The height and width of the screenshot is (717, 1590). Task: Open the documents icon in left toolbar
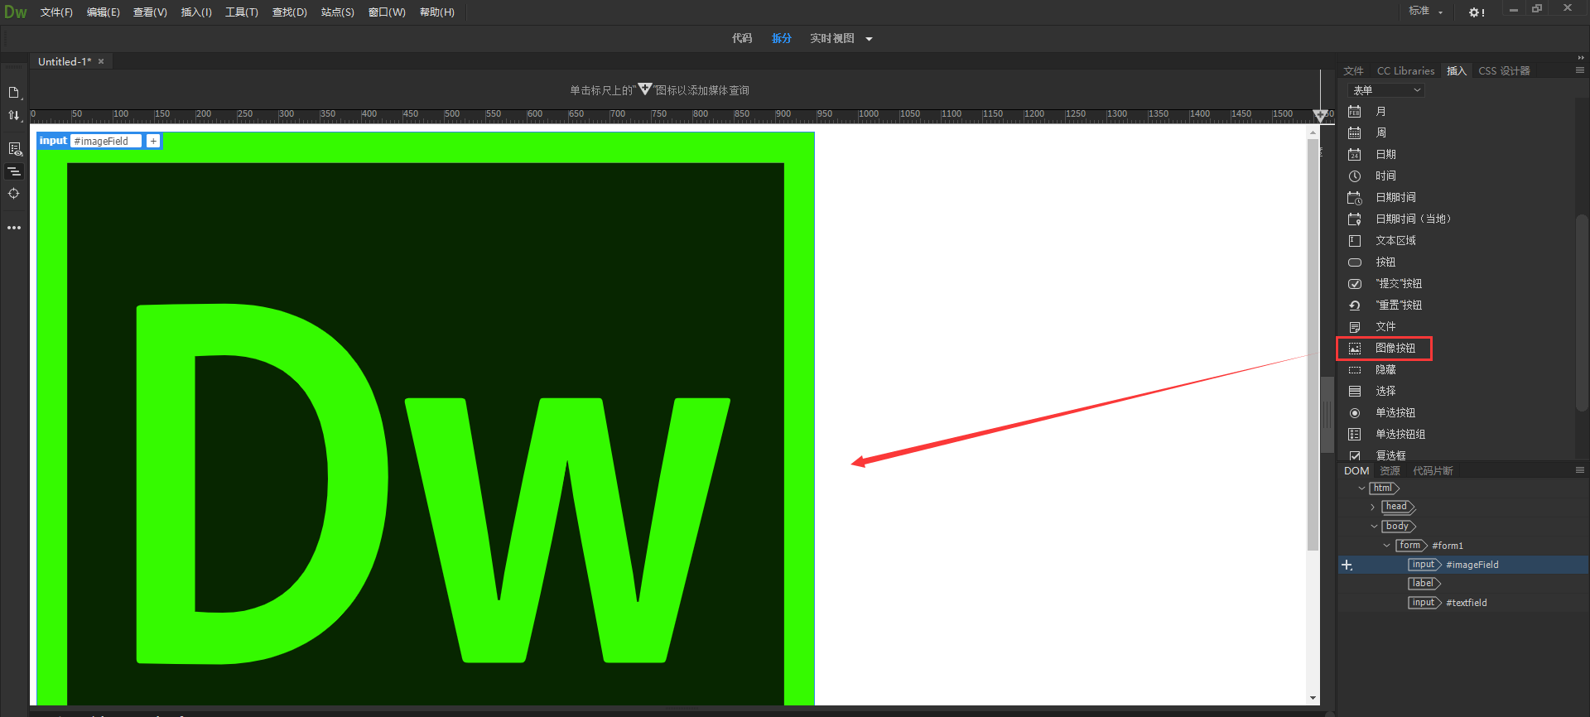click(x=14, y=93)
